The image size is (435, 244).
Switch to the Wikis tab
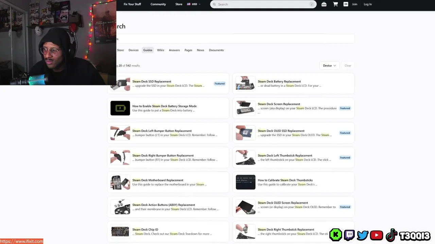tap(160, 50)
